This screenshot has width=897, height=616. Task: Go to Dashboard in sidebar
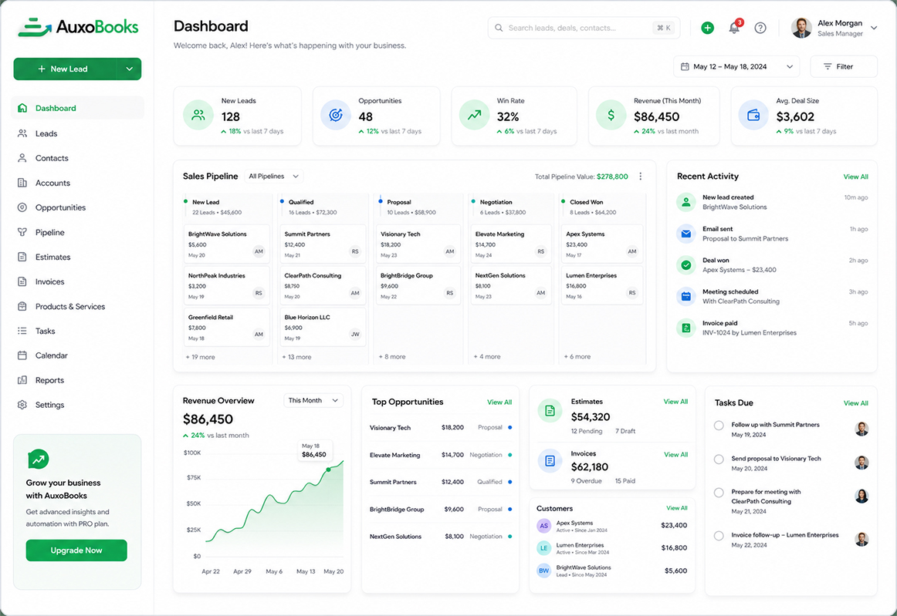click(x=77, y=108)
